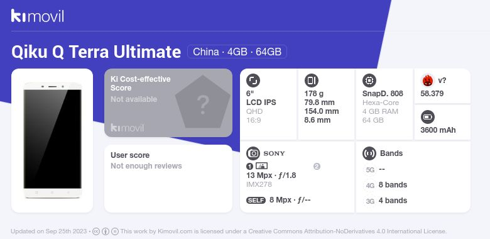Screen dimensions: 490x239
Task: Click the camera icon beside SONY
Action: 253,153
